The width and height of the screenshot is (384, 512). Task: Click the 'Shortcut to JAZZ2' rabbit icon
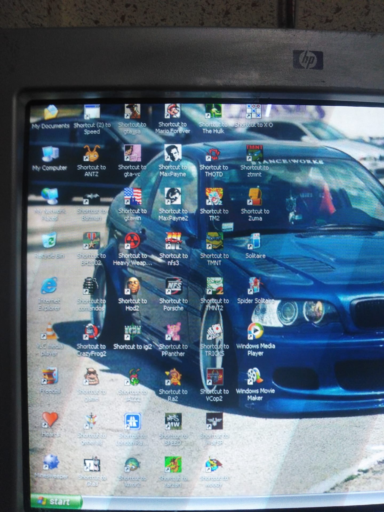point(133,377)
